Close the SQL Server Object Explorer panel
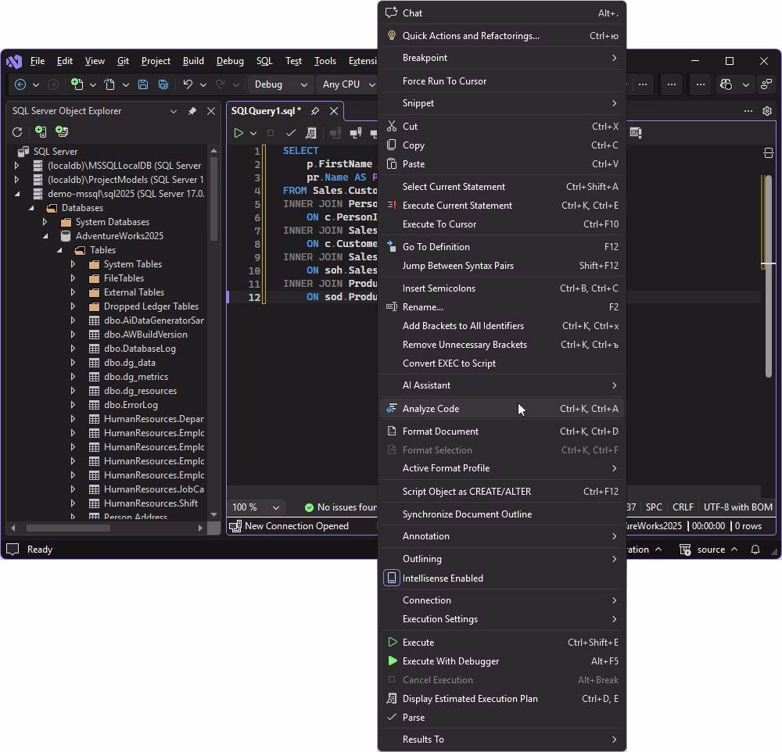 [211, 111]
